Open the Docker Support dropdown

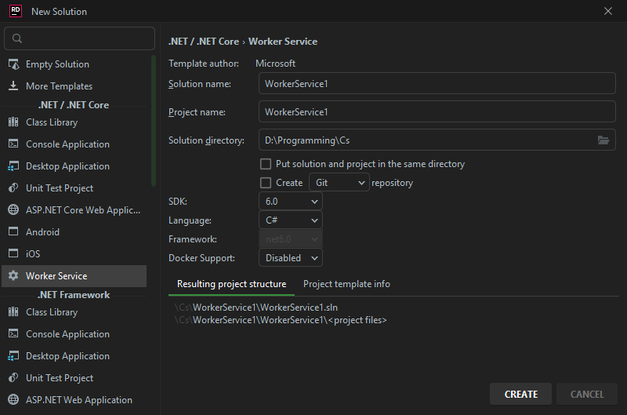coord(291,258)
